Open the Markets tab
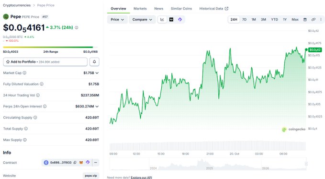This screenshot has width=325, height=179. tap(140, 9)
